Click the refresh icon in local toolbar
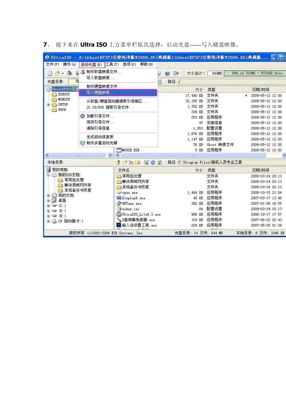This screenshot has height=405, width=286. (x=160, y=162)
